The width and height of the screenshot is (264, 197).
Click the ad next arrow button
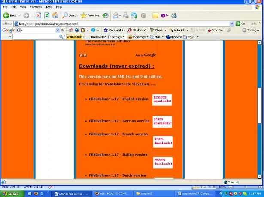coord(85,55)
